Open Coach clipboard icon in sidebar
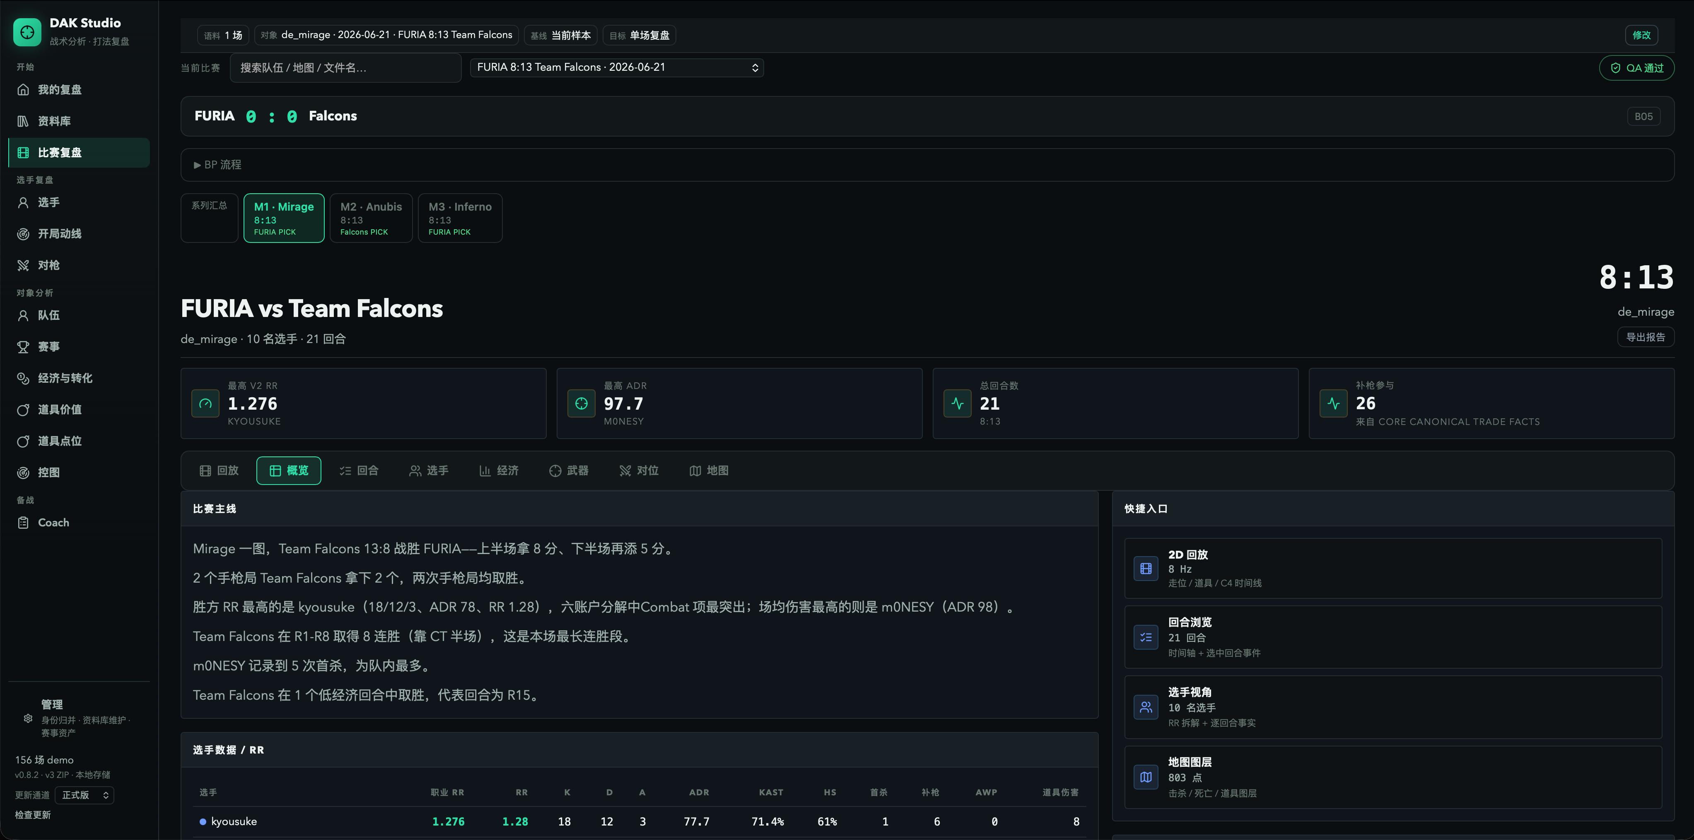Image resolution: width=1694 pixels, height=840 pixels. tap(23, 523)
